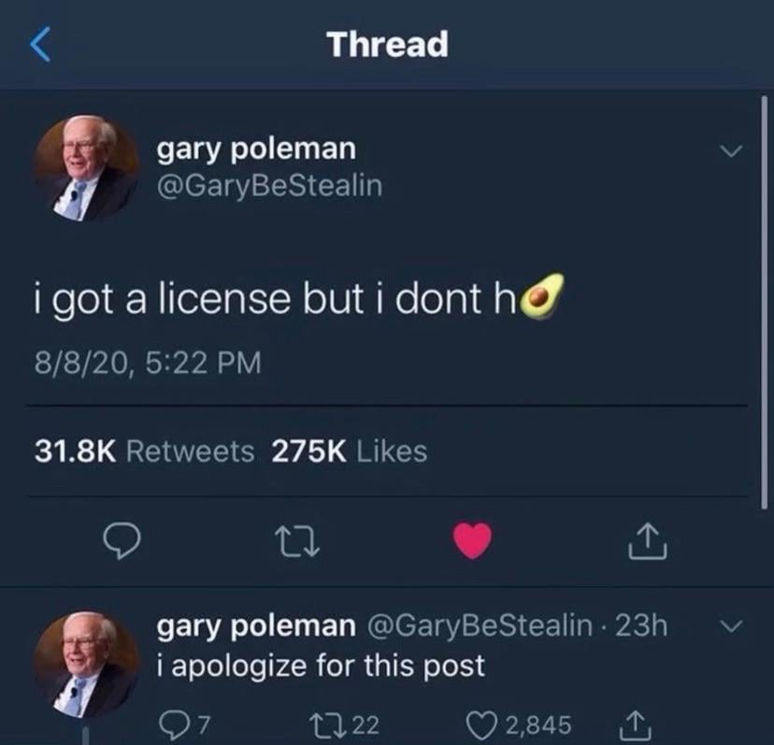Click gary poleman name in the reply
The image size is (774, 745).
(256, 626)
